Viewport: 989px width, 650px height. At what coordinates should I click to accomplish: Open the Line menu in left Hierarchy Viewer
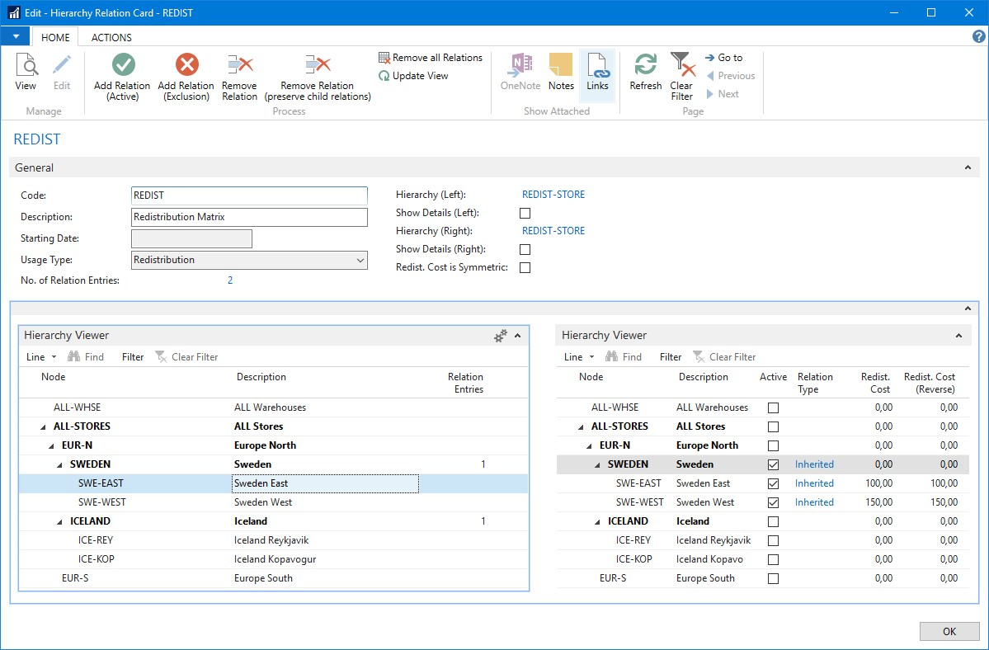coord(41,357)
